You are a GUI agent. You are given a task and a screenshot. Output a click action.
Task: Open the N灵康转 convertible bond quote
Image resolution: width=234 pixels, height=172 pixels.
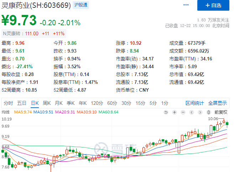[x=34, y=33]
